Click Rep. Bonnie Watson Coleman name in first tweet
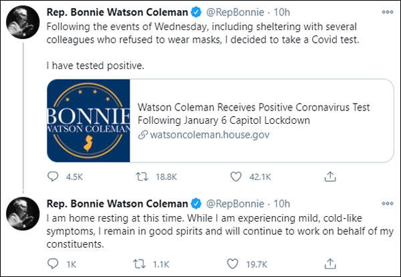 118,12
